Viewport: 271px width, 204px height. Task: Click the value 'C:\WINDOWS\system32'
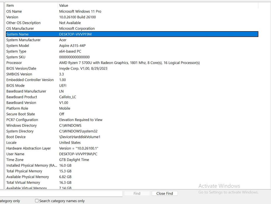(x=78, y=131)
